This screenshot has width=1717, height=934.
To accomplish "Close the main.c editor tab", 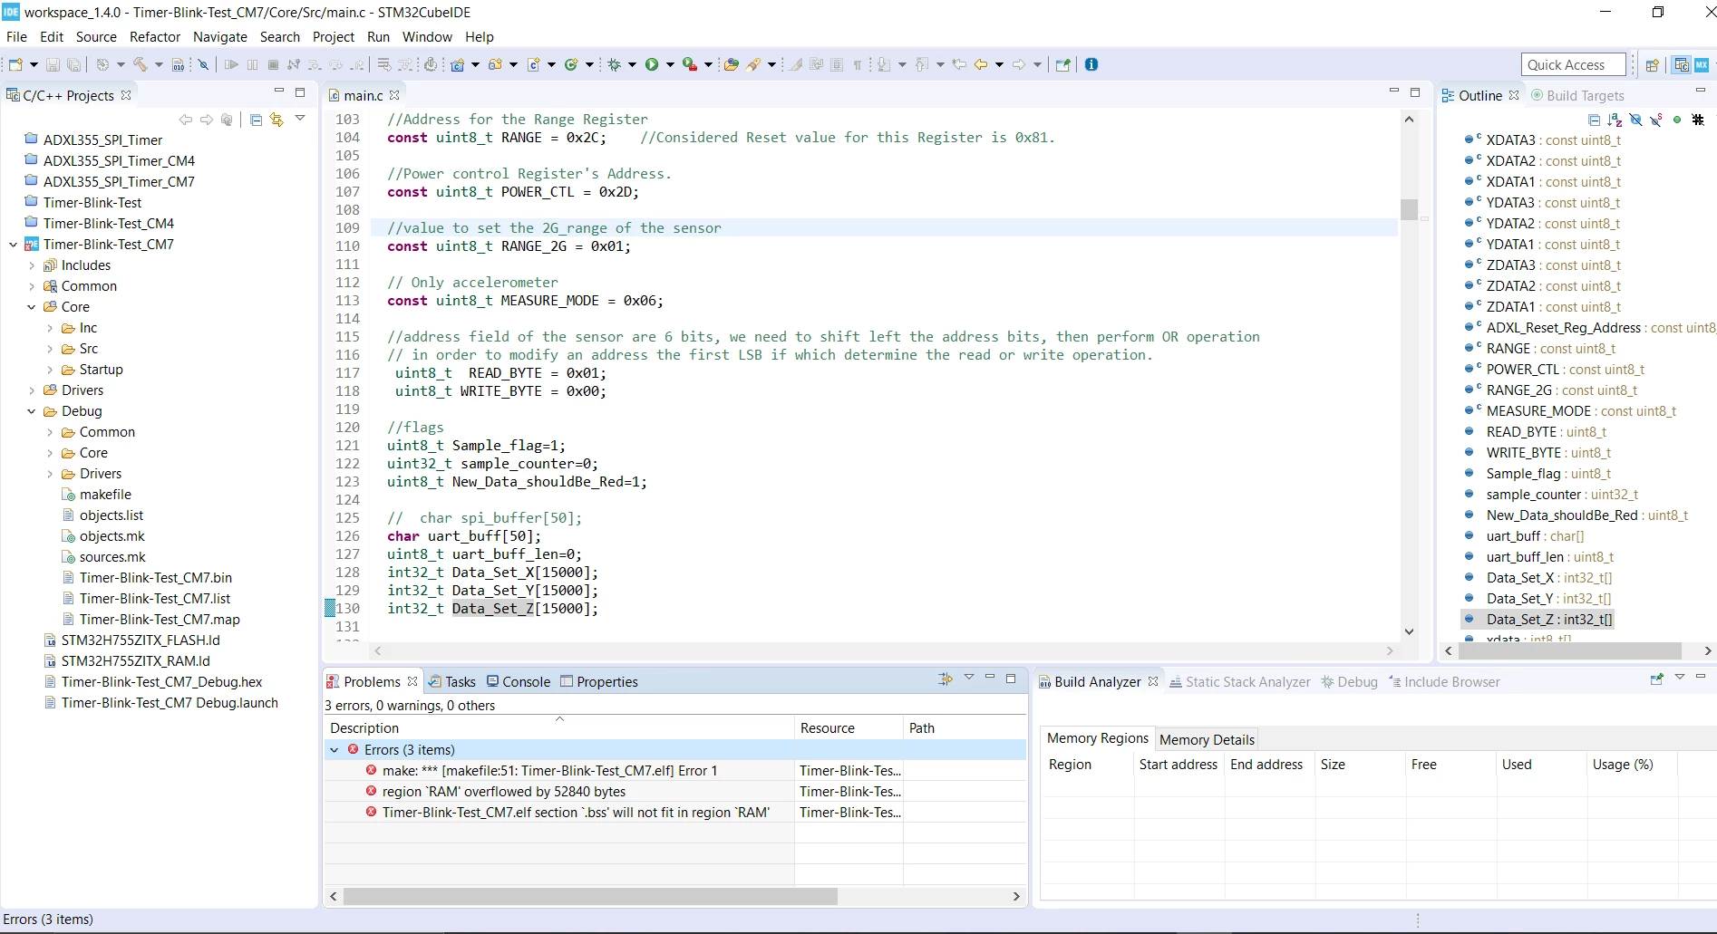I will 394,95.
